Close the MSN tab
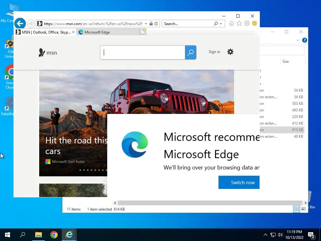Screen dimensions: 321x241 point(73,32)
